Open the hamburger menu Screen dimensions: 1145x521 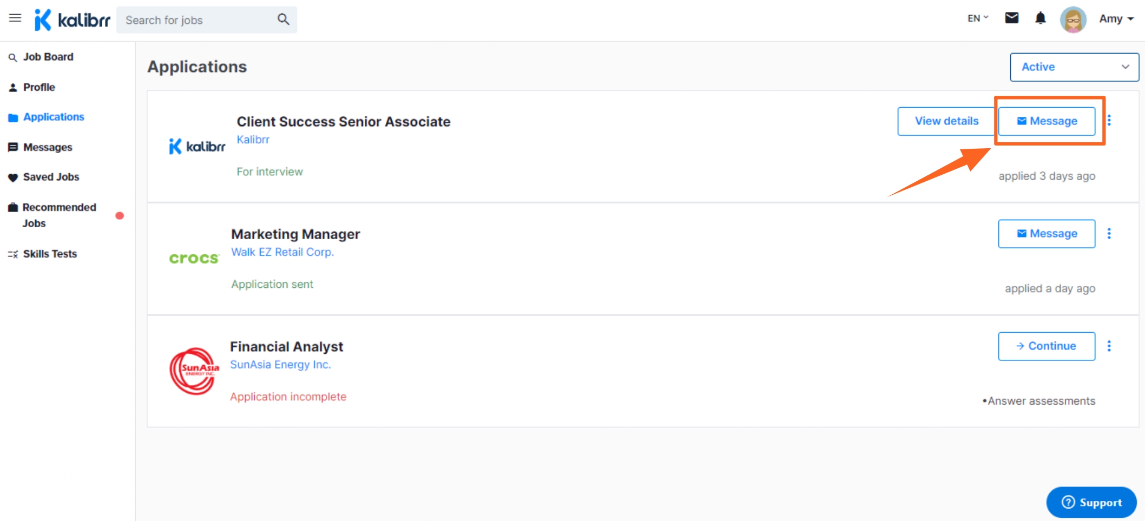(15, 18)
